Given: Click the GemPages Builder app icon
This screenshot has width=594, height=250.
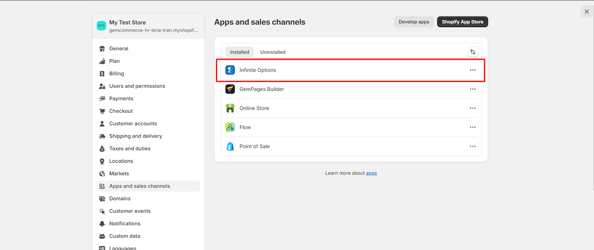Looking at the screenshot, I should [230, 89].
